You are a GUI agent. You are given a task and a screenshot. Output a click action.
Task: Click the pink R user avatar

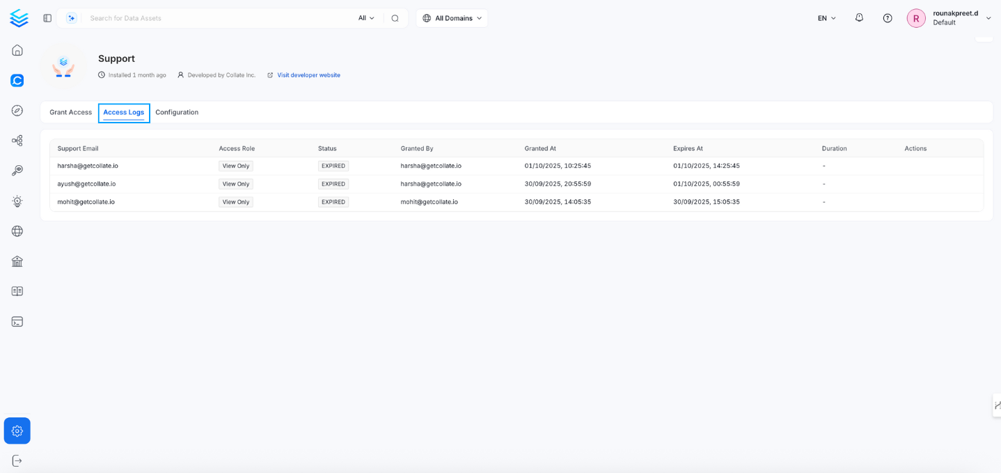[x=916, y=18]
